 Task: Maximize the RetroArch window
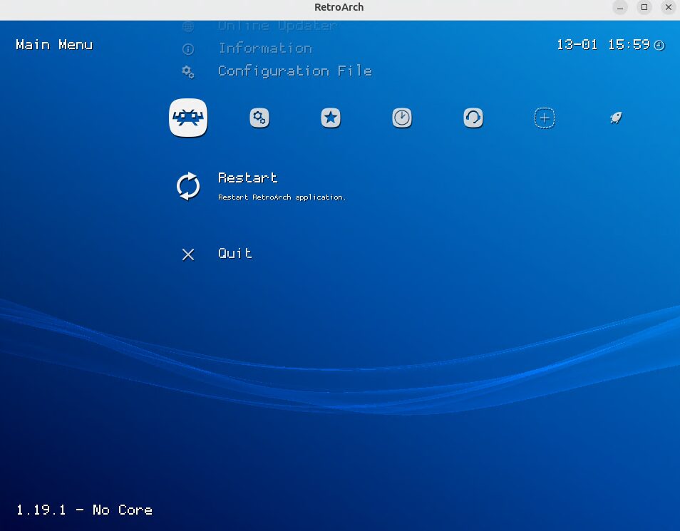click(x=644, y=7)
